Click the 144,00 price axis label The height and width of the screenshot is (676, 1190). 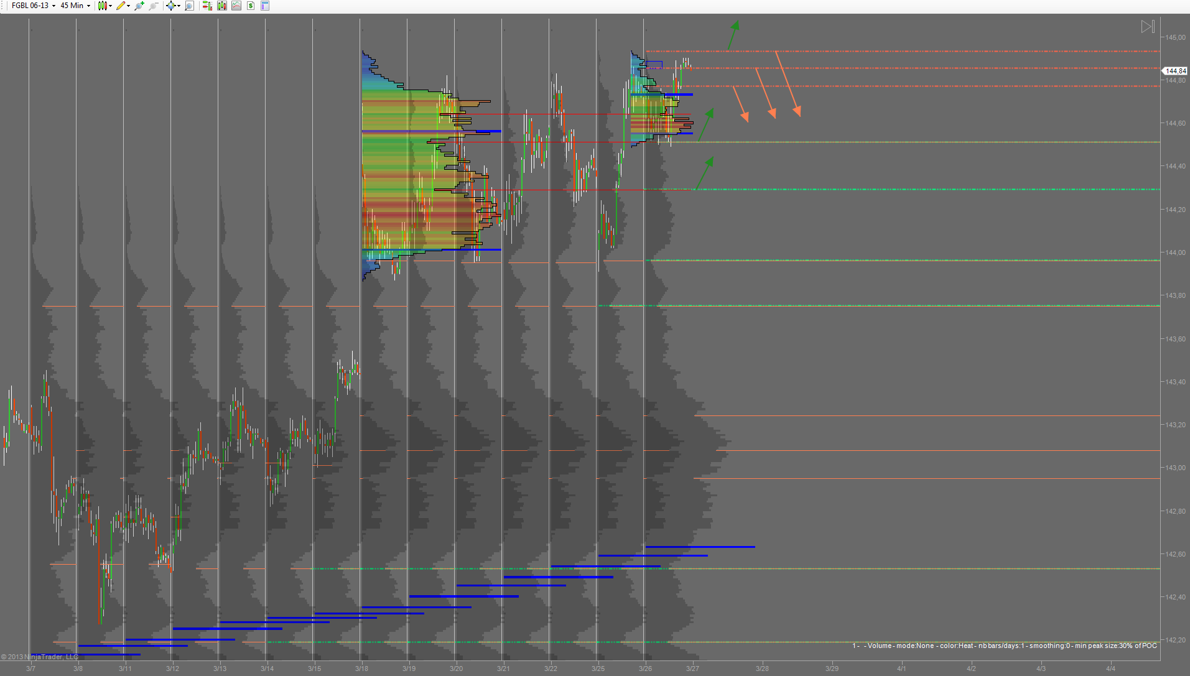click(x=1175, y=252)
